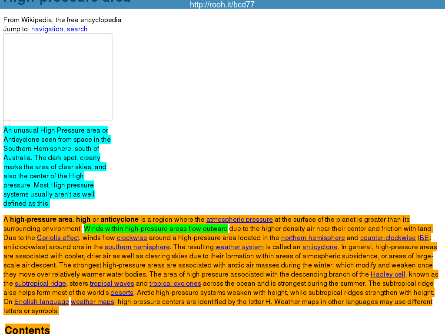Visit the northern hemisphere link
This screenshot has height=334, width=445.
coord(313,238)
